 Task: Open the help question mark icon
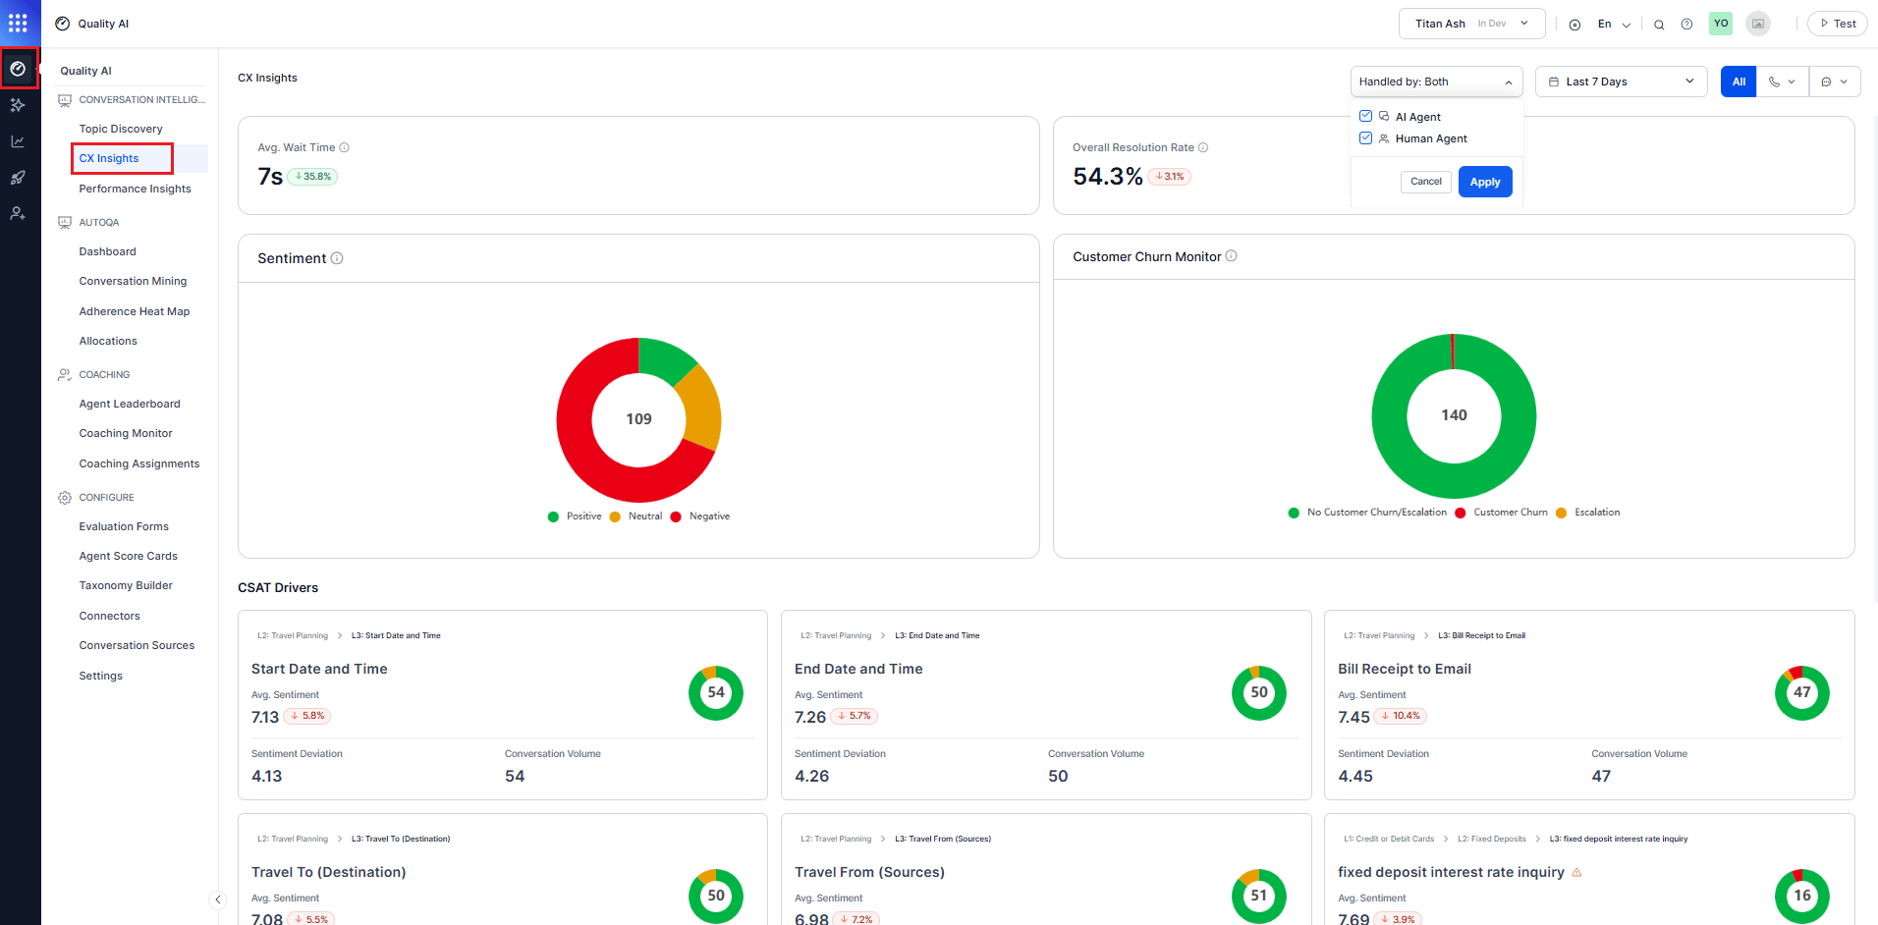[x=1686, y=25]
